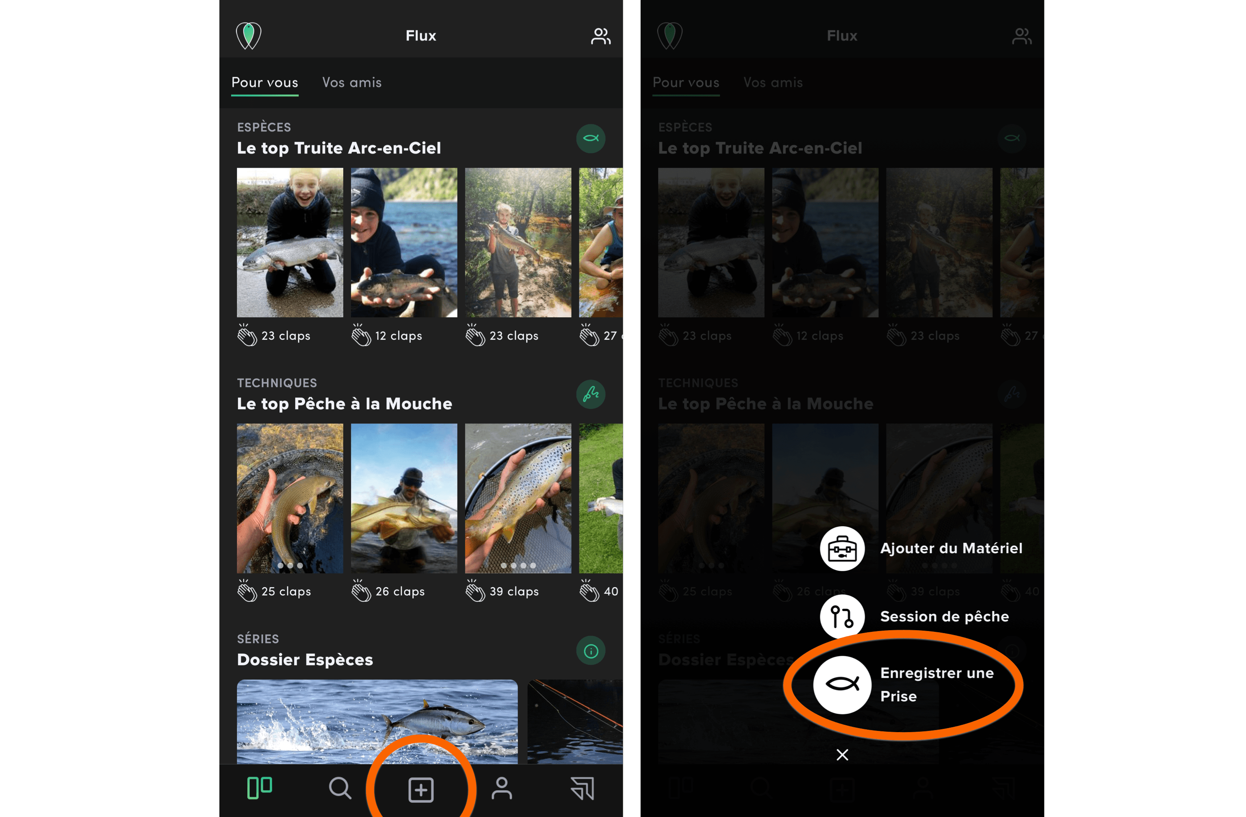Open the angler with snook photo, 26 claps
The height and width of the screenshot is (817, 1246).
(404, 498)
